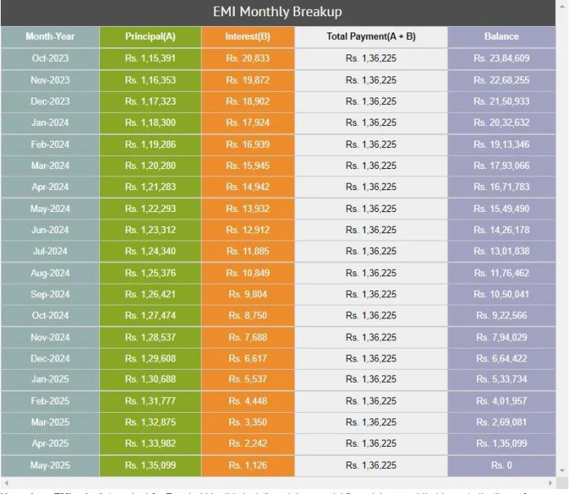Click principal amount Rs. 1,31,777

click(x=150, y=401)
